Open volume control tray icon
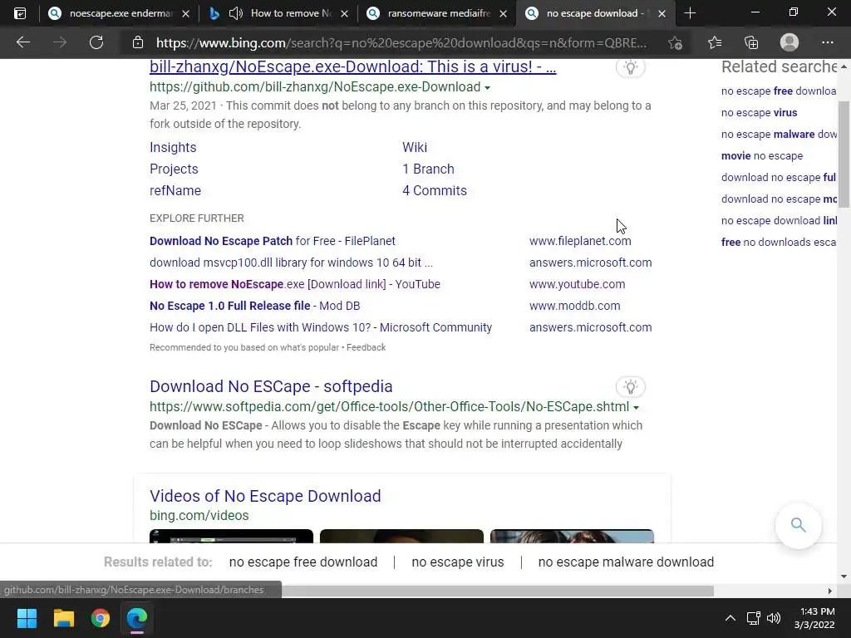The image size is (851, 638). click(x=774, y=618)
